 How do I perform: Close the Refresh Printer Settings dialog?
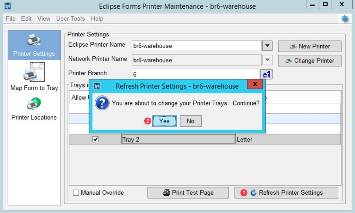pos(255,84)
